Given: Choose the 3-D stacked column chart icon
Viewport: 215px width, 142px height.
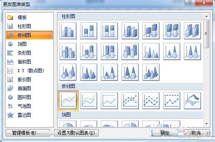Looking at the screenshot, I should 151,31.
